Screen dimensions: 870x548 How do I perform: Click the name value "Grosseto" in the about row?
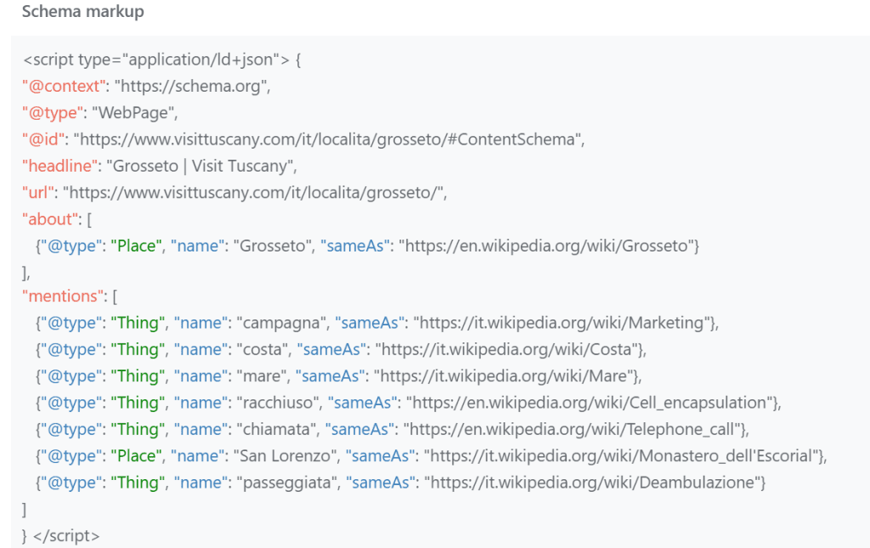point(273,246)
